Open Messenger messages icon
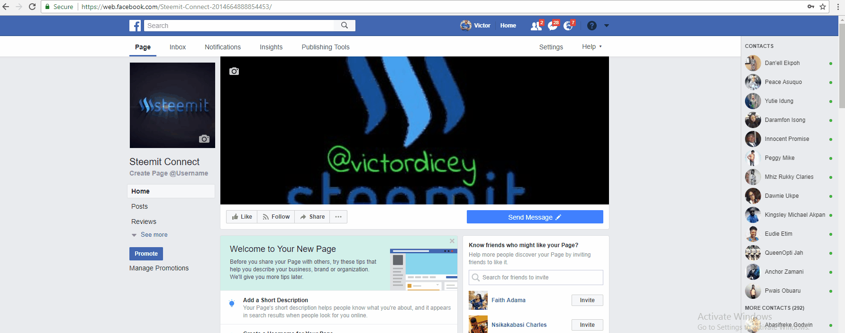This screenshot has width=845, height=333. (553, 26)
